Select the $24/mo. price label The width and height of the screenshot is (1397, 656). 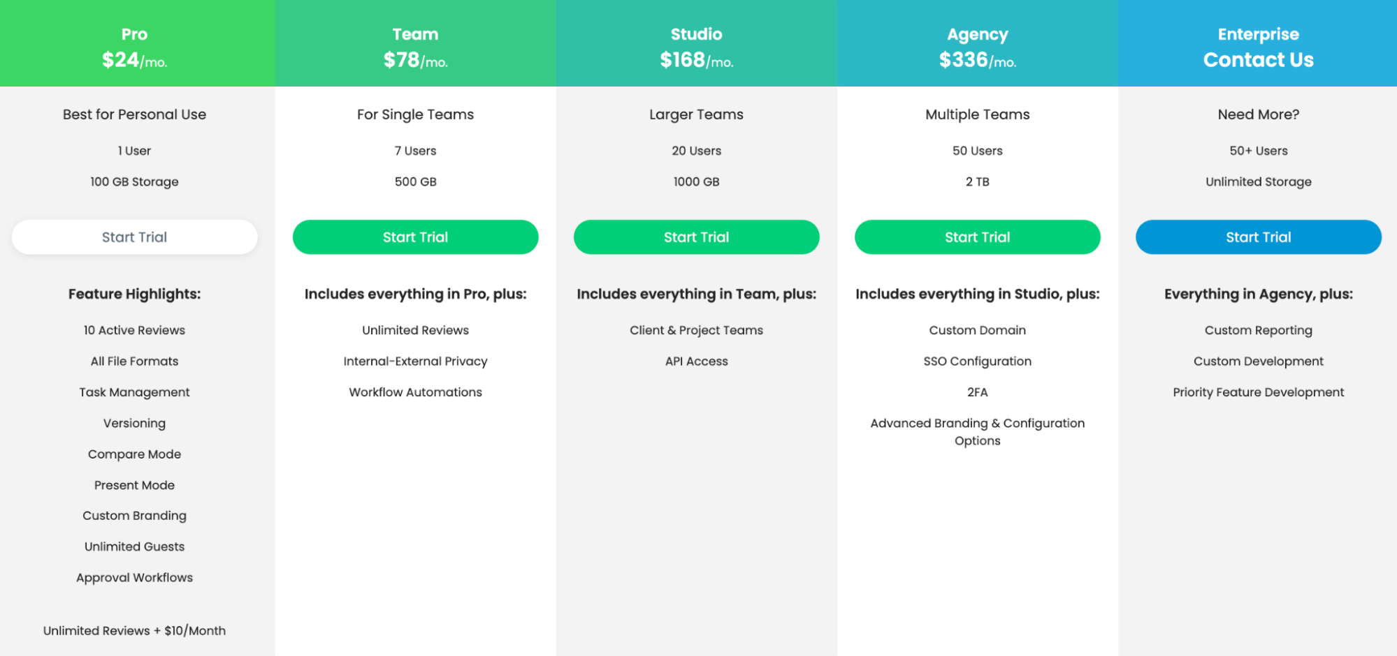(x=134, y=60)
